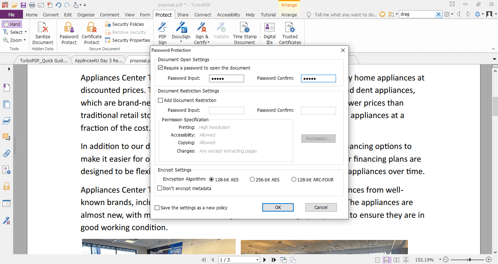Open the DocuSign tool
Viewport: 498px width, 264px height.
click(x=181, y=33)
